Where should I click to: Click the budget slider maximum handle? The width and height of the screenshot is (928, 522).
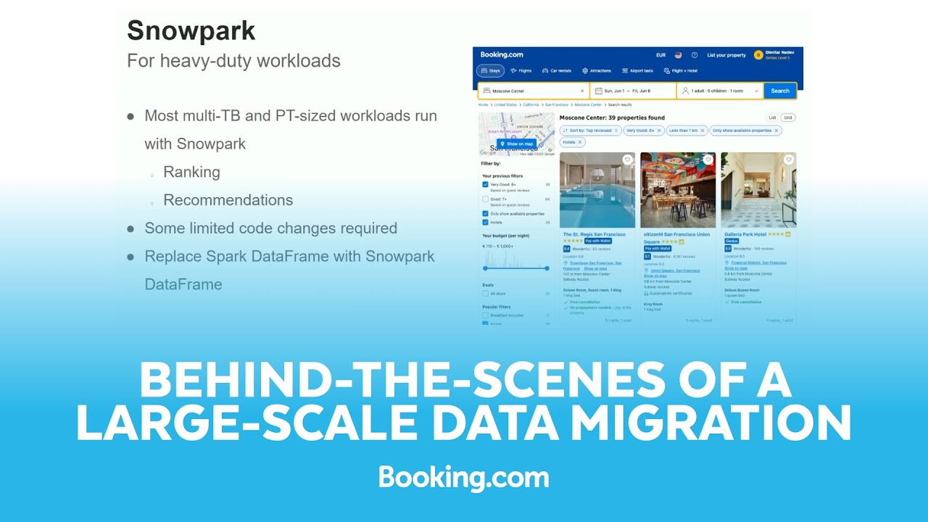point(547,268)
